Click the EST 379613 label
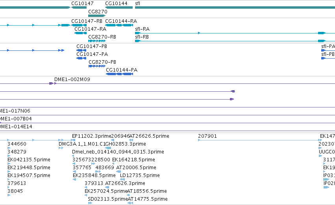This screenshot has height=205, width=335. [x=17, y=183]
